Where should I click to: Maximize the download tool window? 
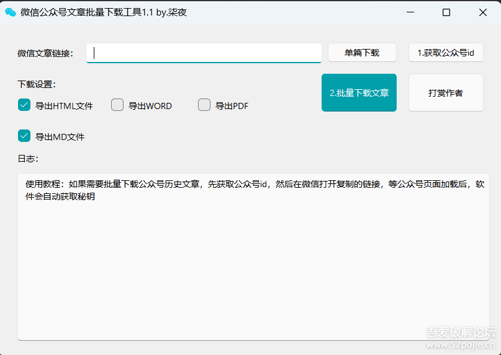[446, 12]
